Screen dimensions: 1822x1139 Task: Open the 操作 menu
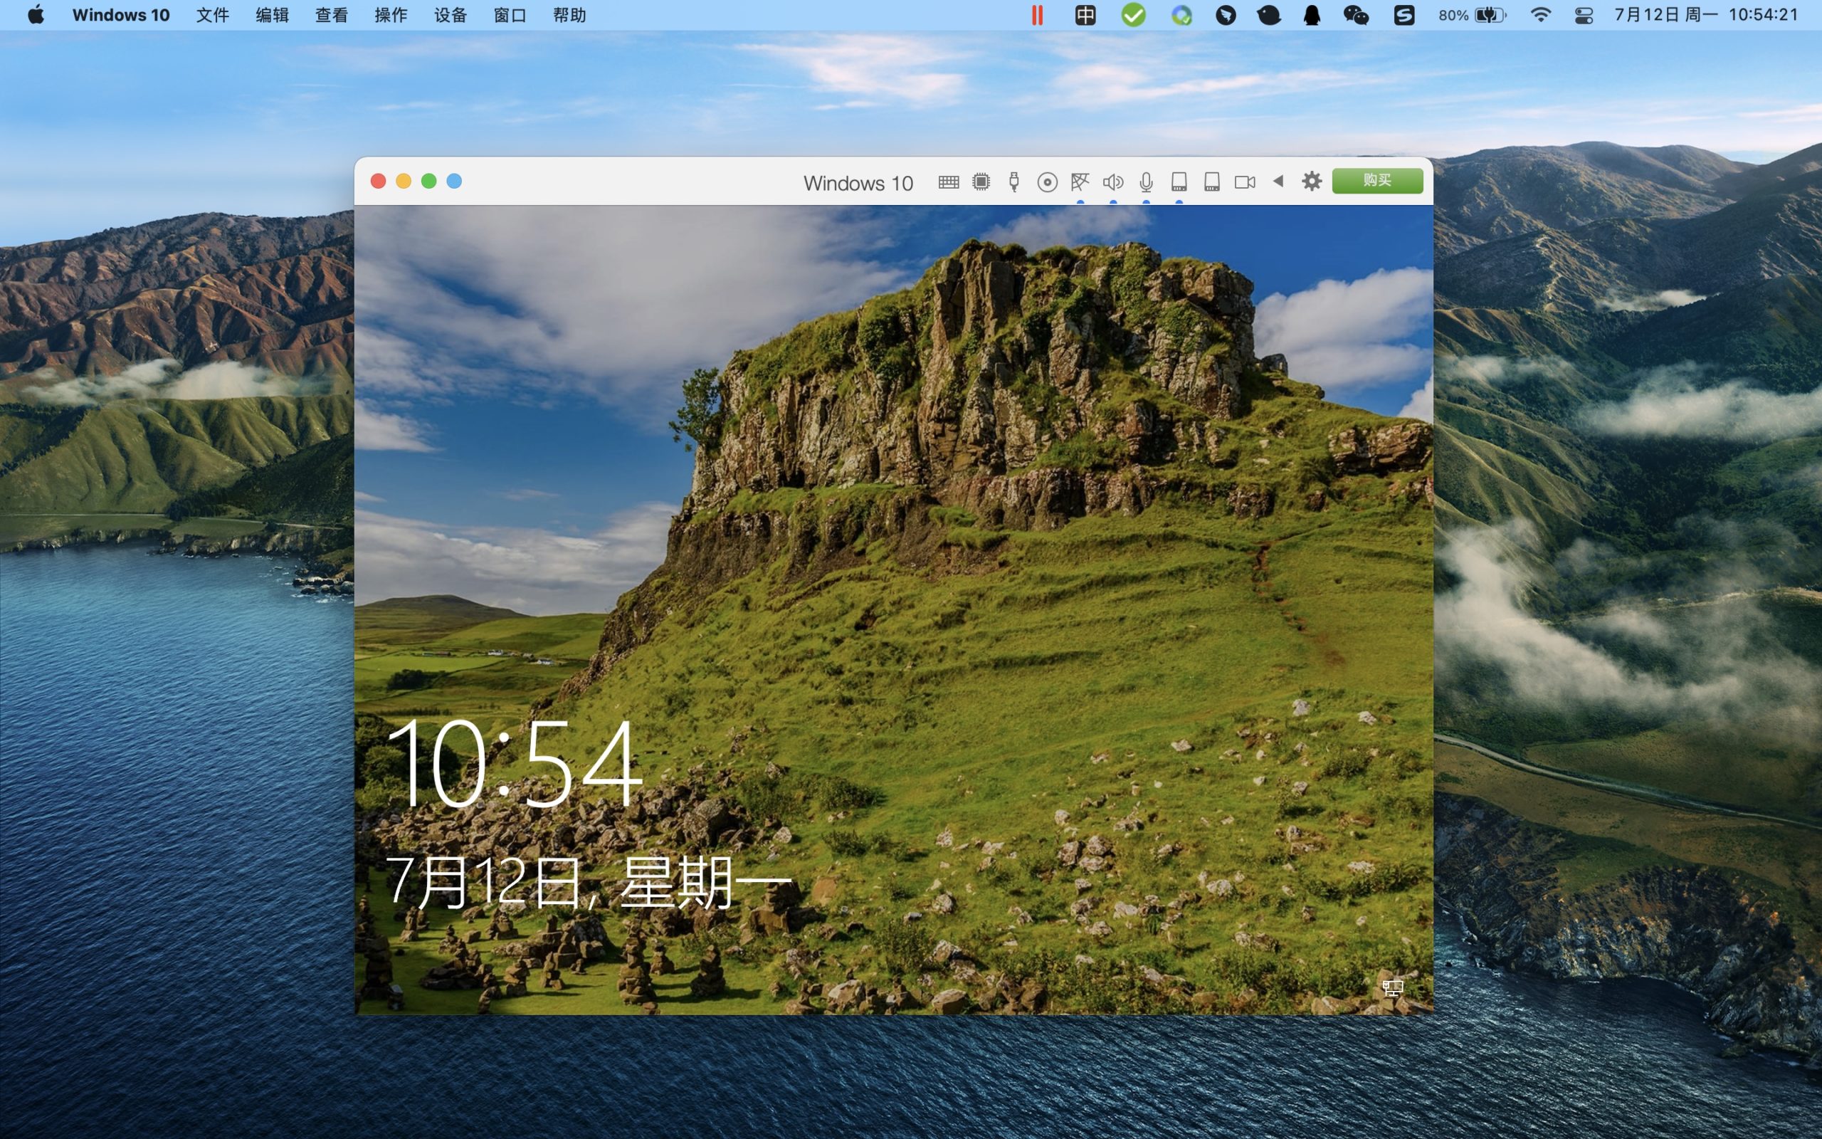tap(391, 15)
